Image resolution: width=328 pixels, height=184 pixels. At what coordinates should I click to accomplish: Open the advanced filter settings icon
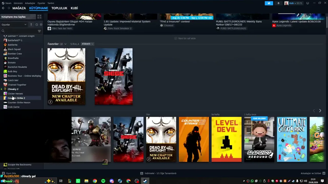[39, 31]
